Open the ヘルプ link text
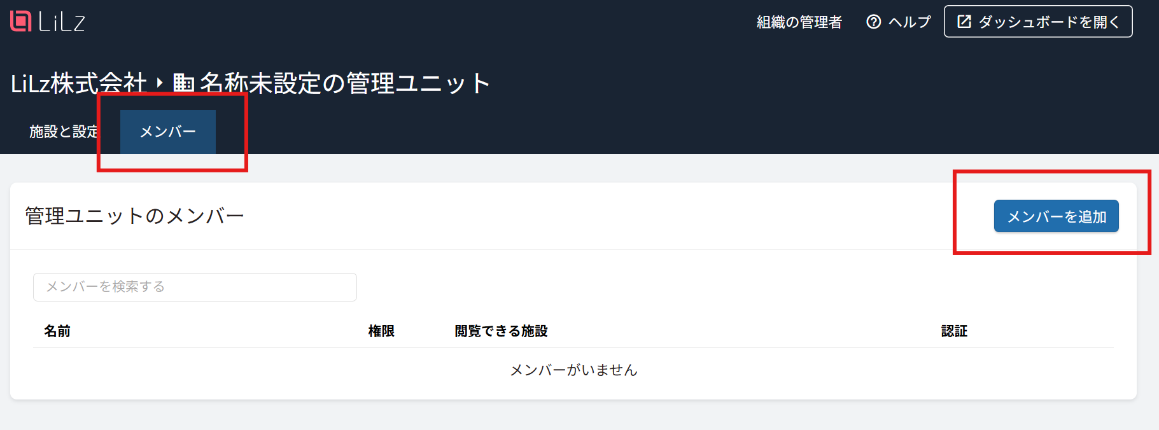 pos(910,22)
